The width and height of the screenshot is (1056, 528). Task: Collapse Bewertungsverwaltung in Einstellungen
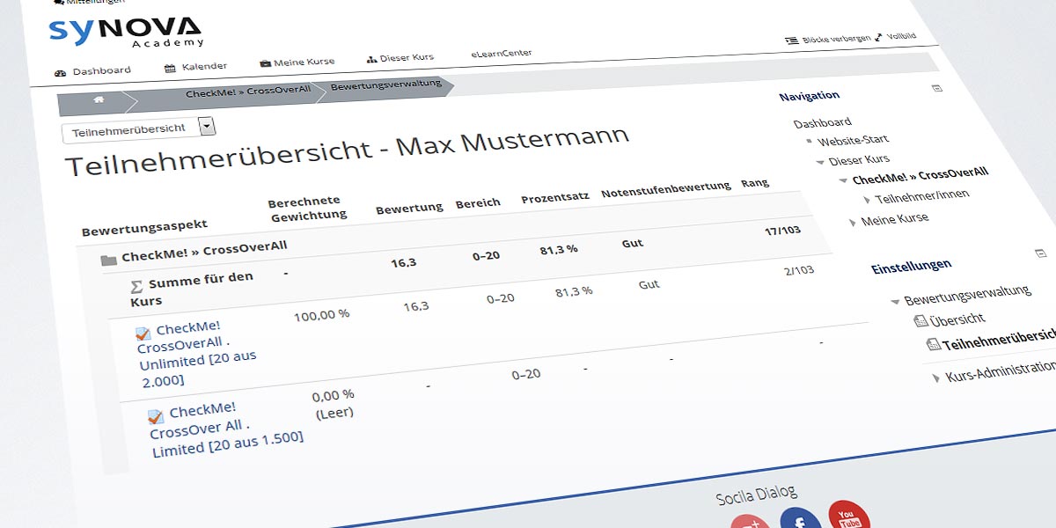click(894, 301)
